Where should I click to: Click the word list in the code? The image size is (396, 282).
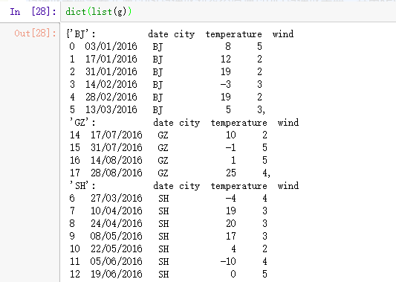(102, 12)
